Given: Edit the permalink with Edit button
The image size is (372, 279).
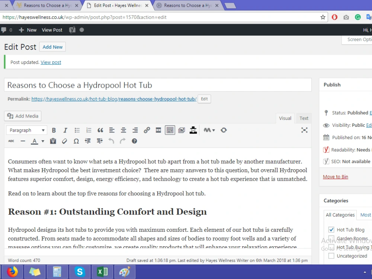Looking at the screenshot, I should tap(204, 99).
